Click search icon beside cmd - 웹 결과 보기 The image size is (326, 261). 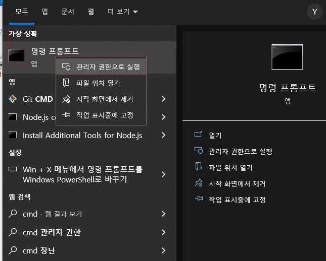tap(13, 214)
